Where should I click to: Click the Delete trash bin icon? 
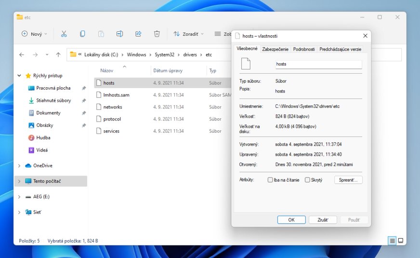[x=157, y=34]
